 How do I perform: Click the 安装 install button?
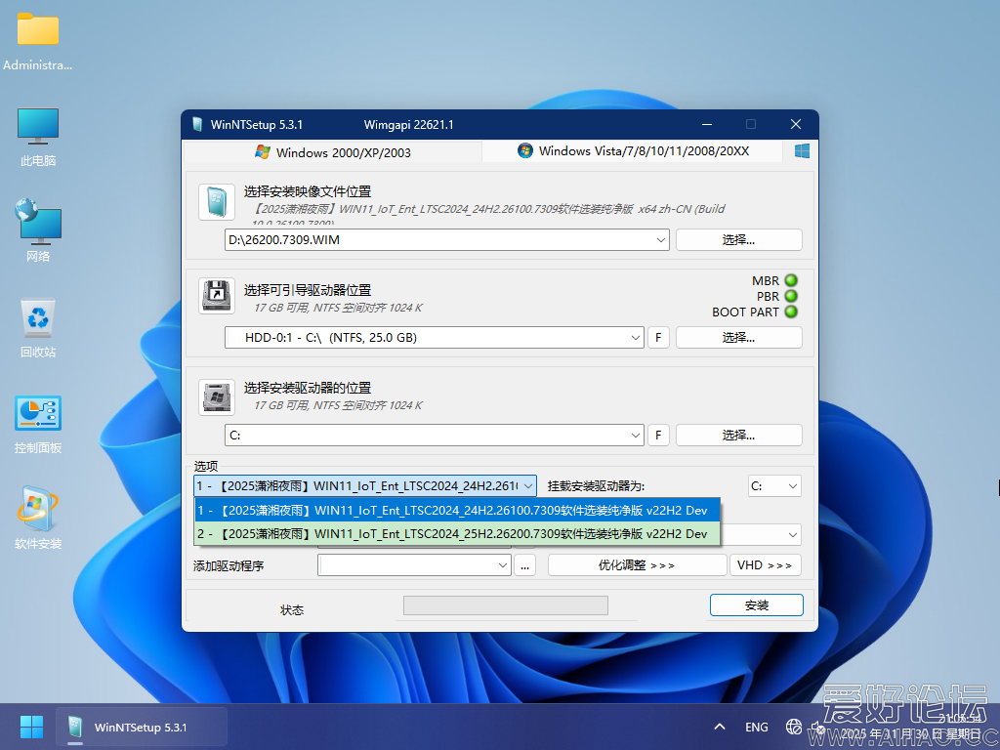pos(757,605)
